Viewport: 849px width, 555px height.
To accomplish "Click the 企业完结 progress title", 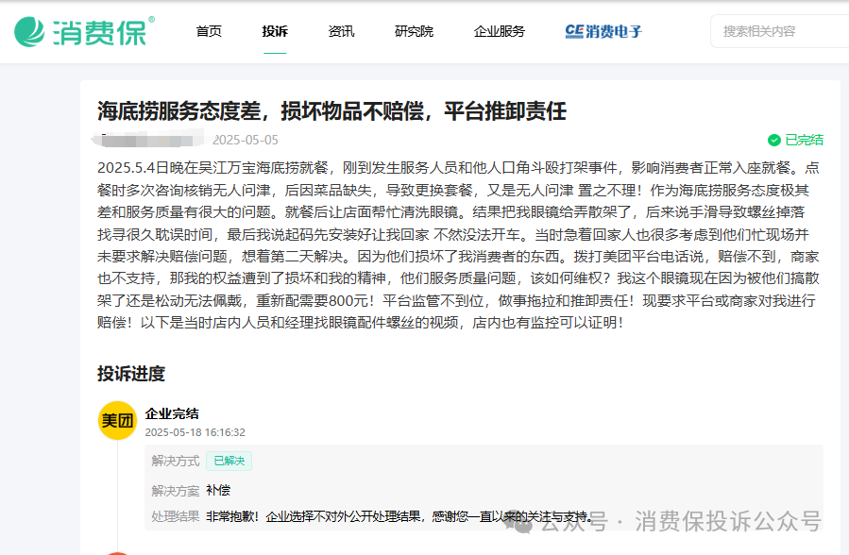I will pos(172,413).
